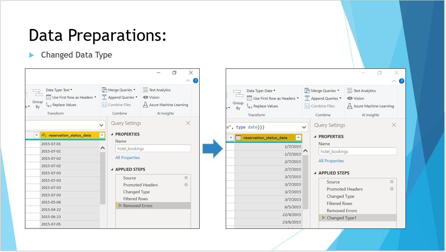Click the Vision eye icon in left ribbon

click(x=146, y=97)
